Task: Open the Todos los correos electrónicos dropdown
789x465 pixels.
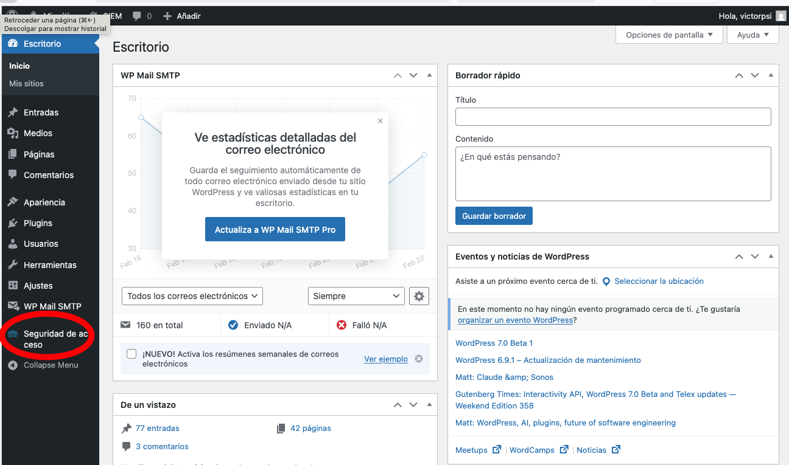Action: tap(192, 296)
